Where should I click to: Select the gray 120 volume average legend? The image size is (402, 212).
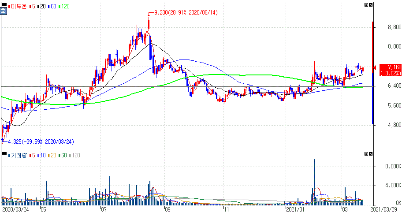(74, 155)
